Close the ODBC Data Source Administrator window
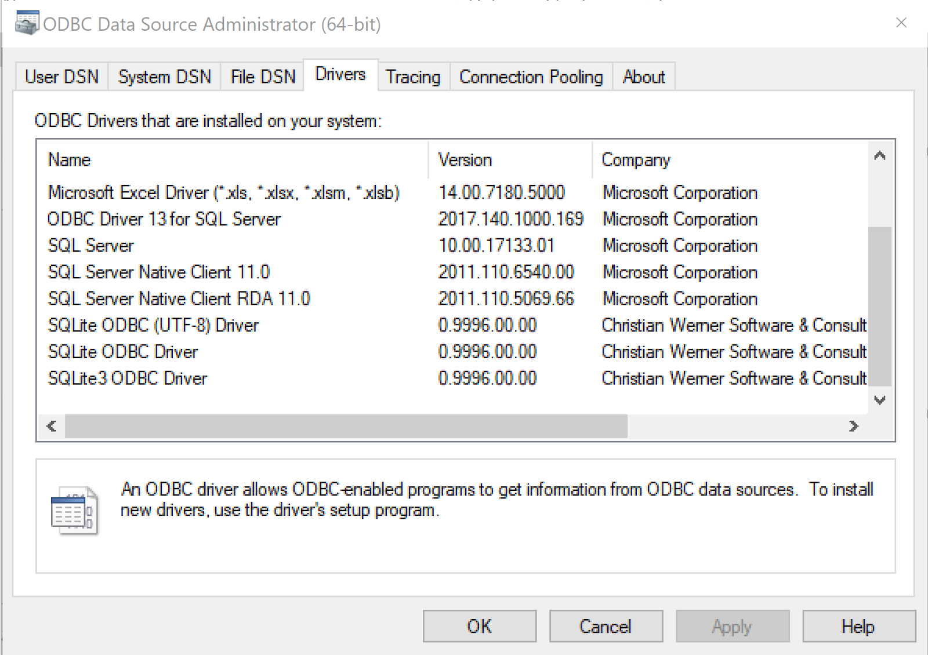 pyautogui.click(x=901, y=23)
